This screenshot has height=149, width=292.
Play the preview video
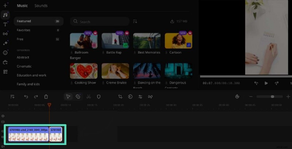tap(266, 83)
